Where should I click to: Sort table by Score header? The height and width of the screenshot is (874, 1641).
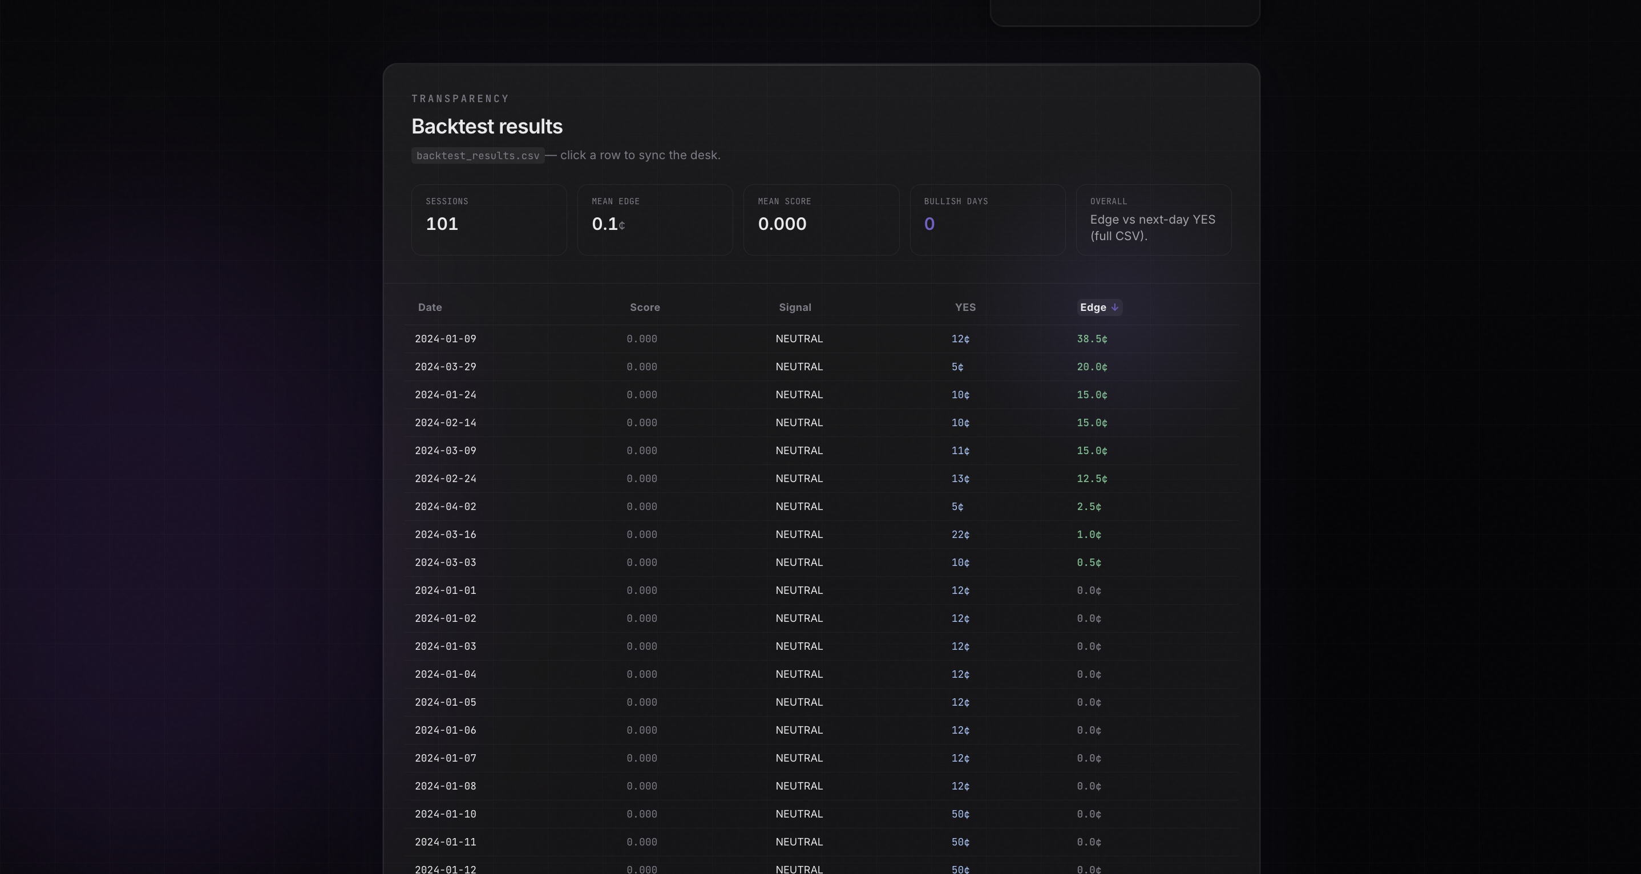pyautogui.click(x=645, y=307)
